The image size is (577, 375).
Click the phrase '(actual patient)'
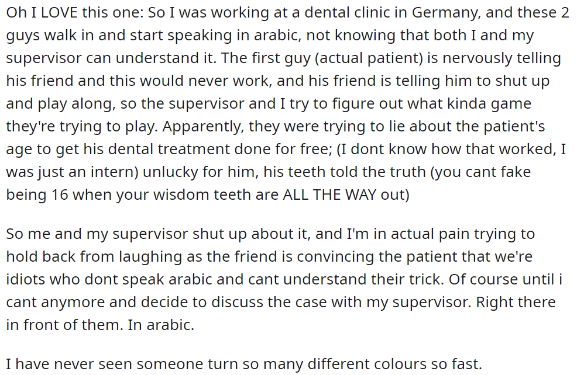pyautogui.click(x=369, y=58)
